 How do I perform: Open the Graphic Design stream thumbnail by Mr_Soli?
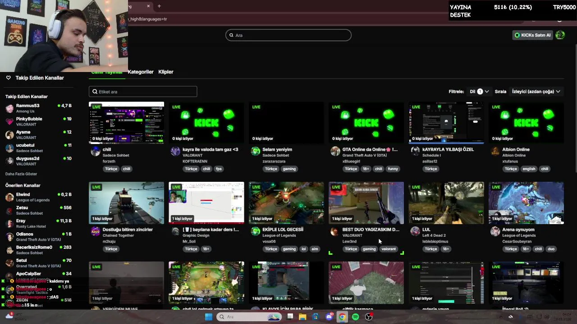point(206,203)
